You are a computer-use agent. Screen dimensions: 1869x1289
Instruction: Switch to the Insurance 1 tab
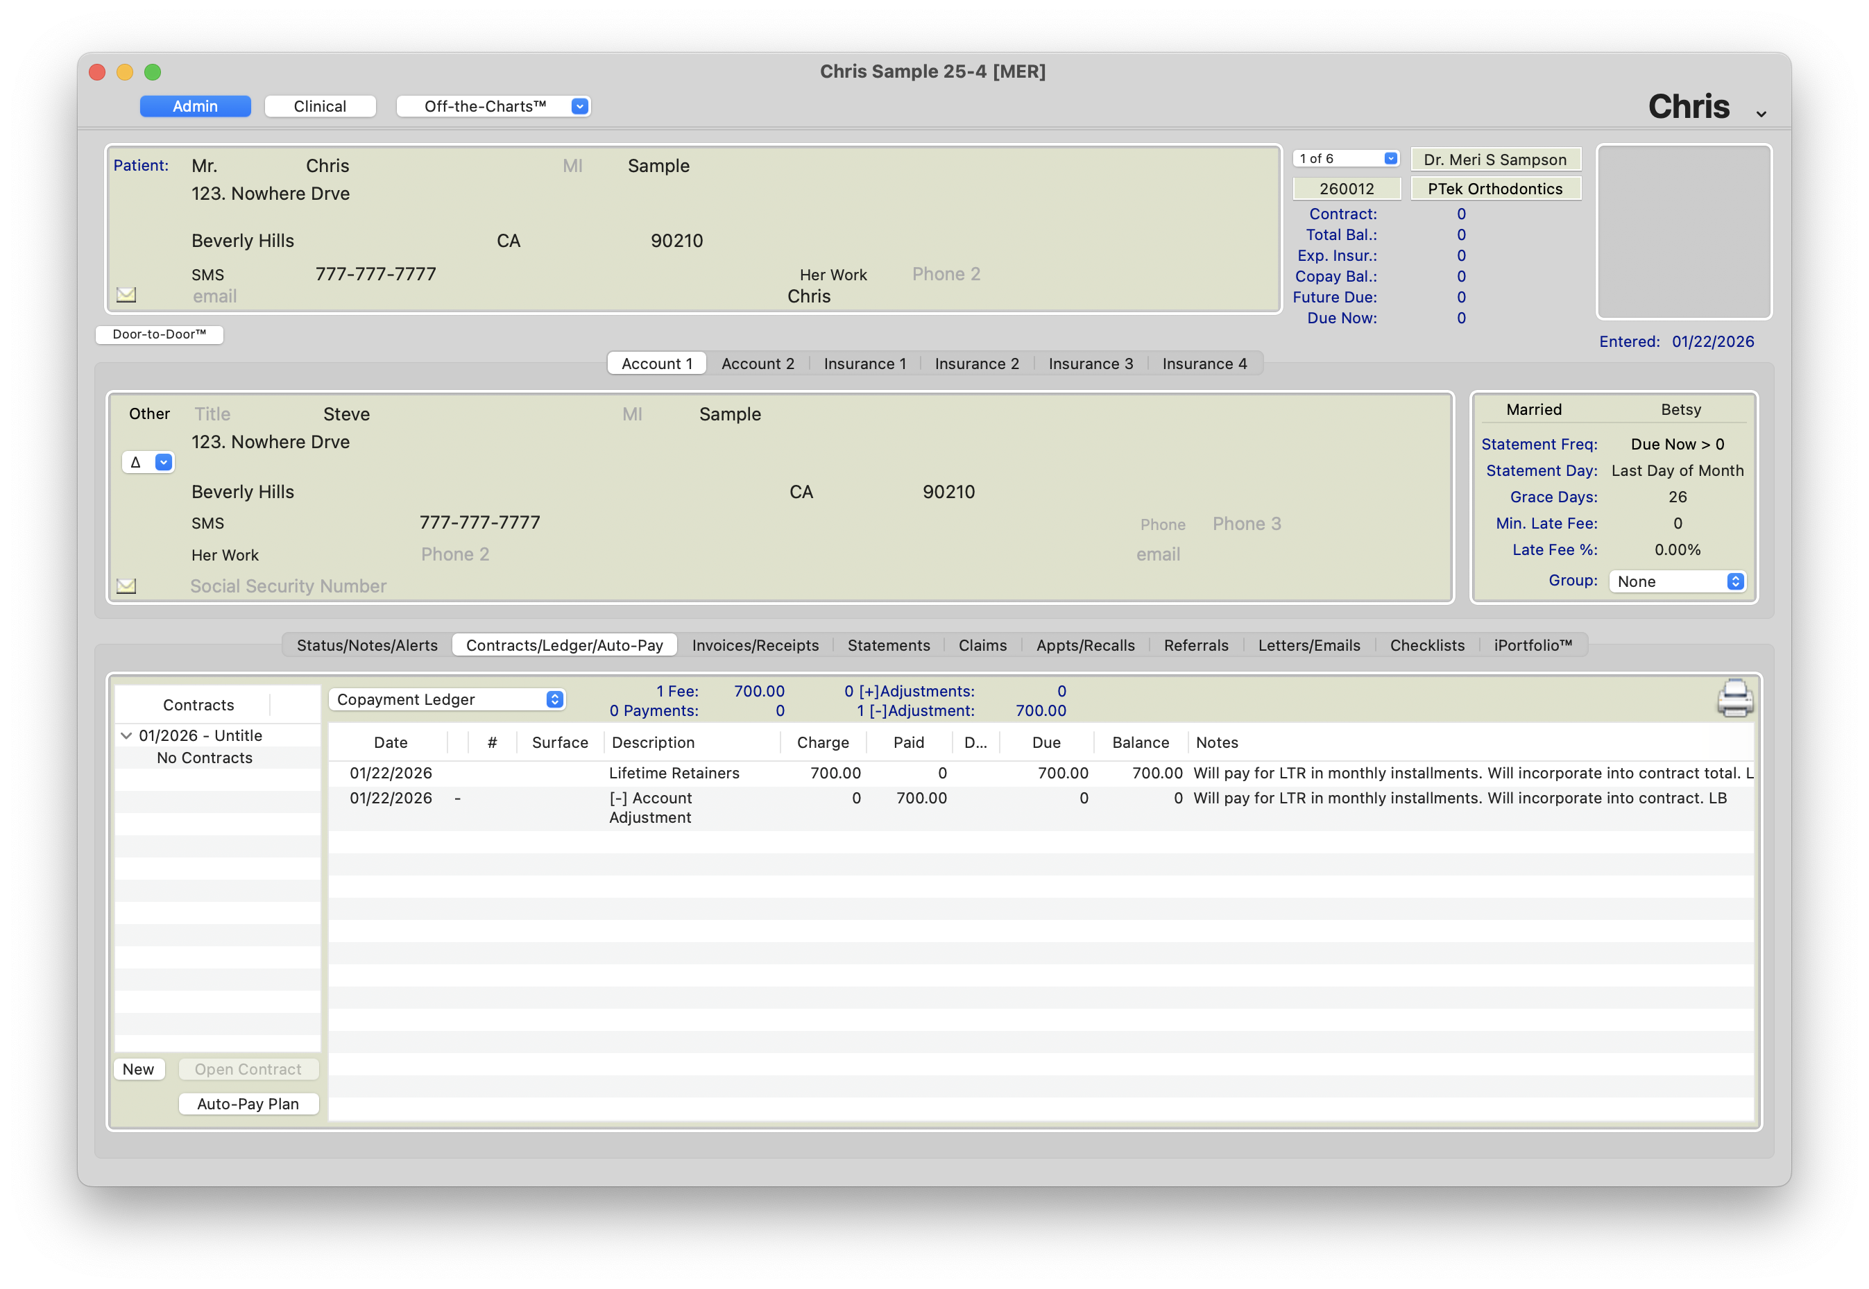864,364
